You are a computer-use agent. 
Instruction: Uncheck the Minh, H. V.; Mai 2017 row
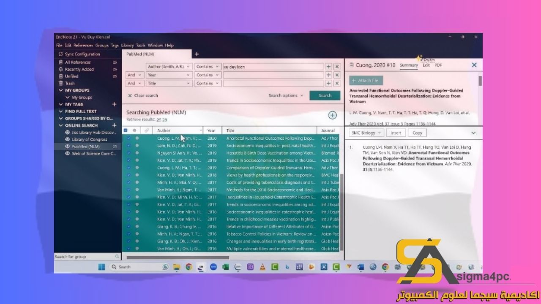point(128,182)
